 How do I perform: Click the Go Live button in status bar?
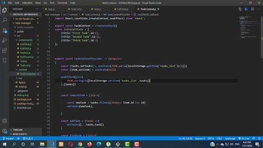point(244,139)
